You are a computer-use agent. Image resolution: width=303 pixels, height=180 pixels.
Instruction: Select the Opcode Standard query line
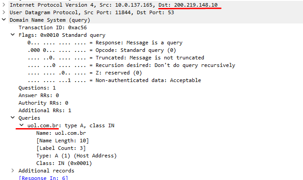pos(102,50)
